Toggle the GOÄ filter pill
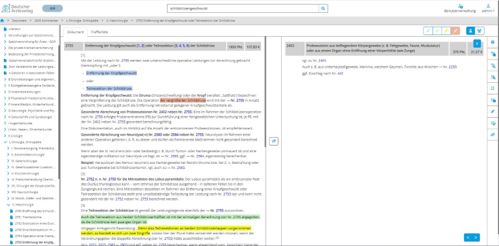Viewport: 499px width, 246px height. click(x=52, y=9)
